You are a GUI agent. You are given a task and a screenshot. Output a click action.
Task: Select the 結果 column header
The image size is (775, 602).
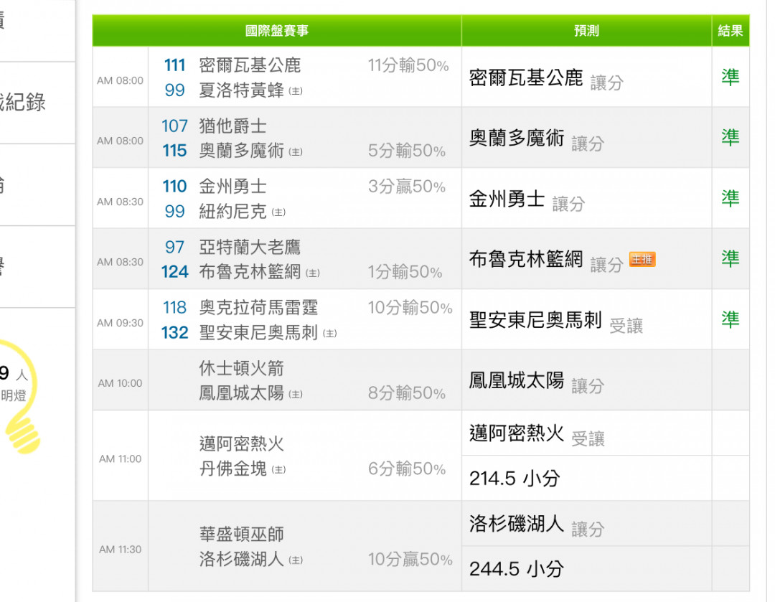point(731,31)
